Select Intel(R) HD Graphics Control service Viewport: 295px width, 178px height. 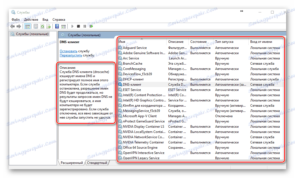200,100
